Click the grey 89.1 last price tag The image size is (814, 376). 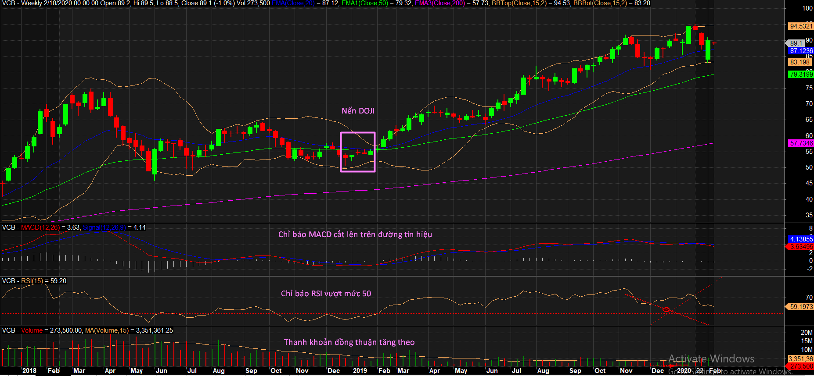click(796, 43)
